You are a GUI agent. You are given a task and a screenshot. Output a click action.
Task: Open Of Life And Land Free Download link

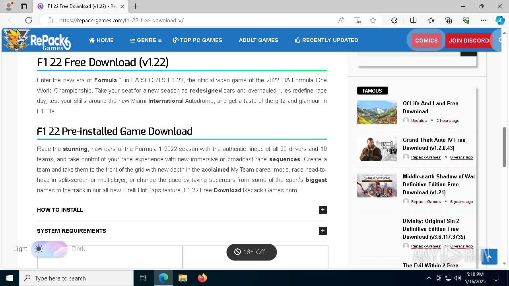click(431, 107)
